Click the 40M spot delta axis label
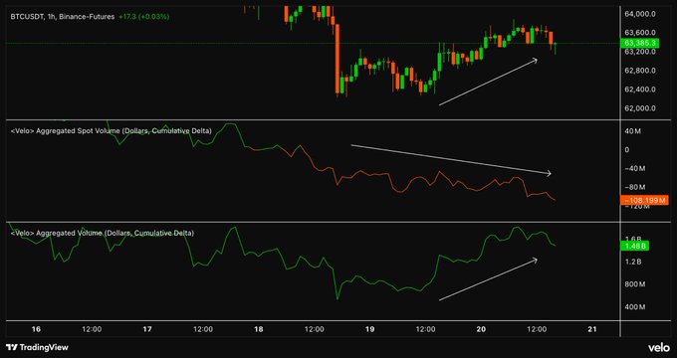The width and height of the screenshot is (677, 358). (x=633, y=131)
